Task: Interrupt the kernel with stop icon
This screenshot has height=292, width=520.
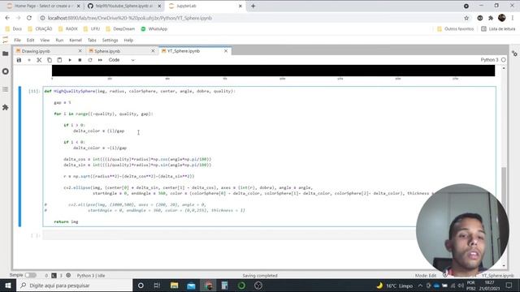Action: pos(80,60)
